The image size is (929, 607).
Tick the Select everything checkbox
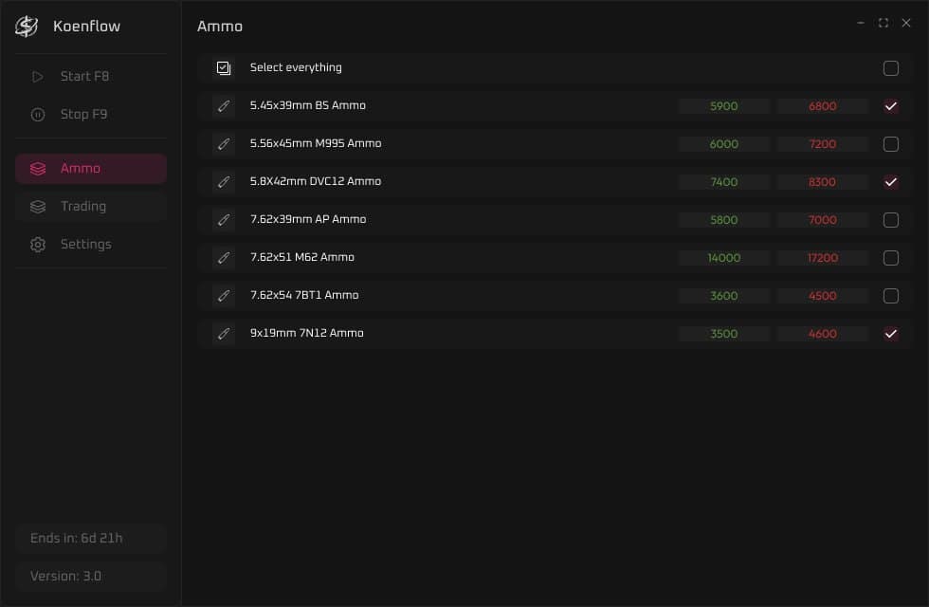(x=890, y=68)
